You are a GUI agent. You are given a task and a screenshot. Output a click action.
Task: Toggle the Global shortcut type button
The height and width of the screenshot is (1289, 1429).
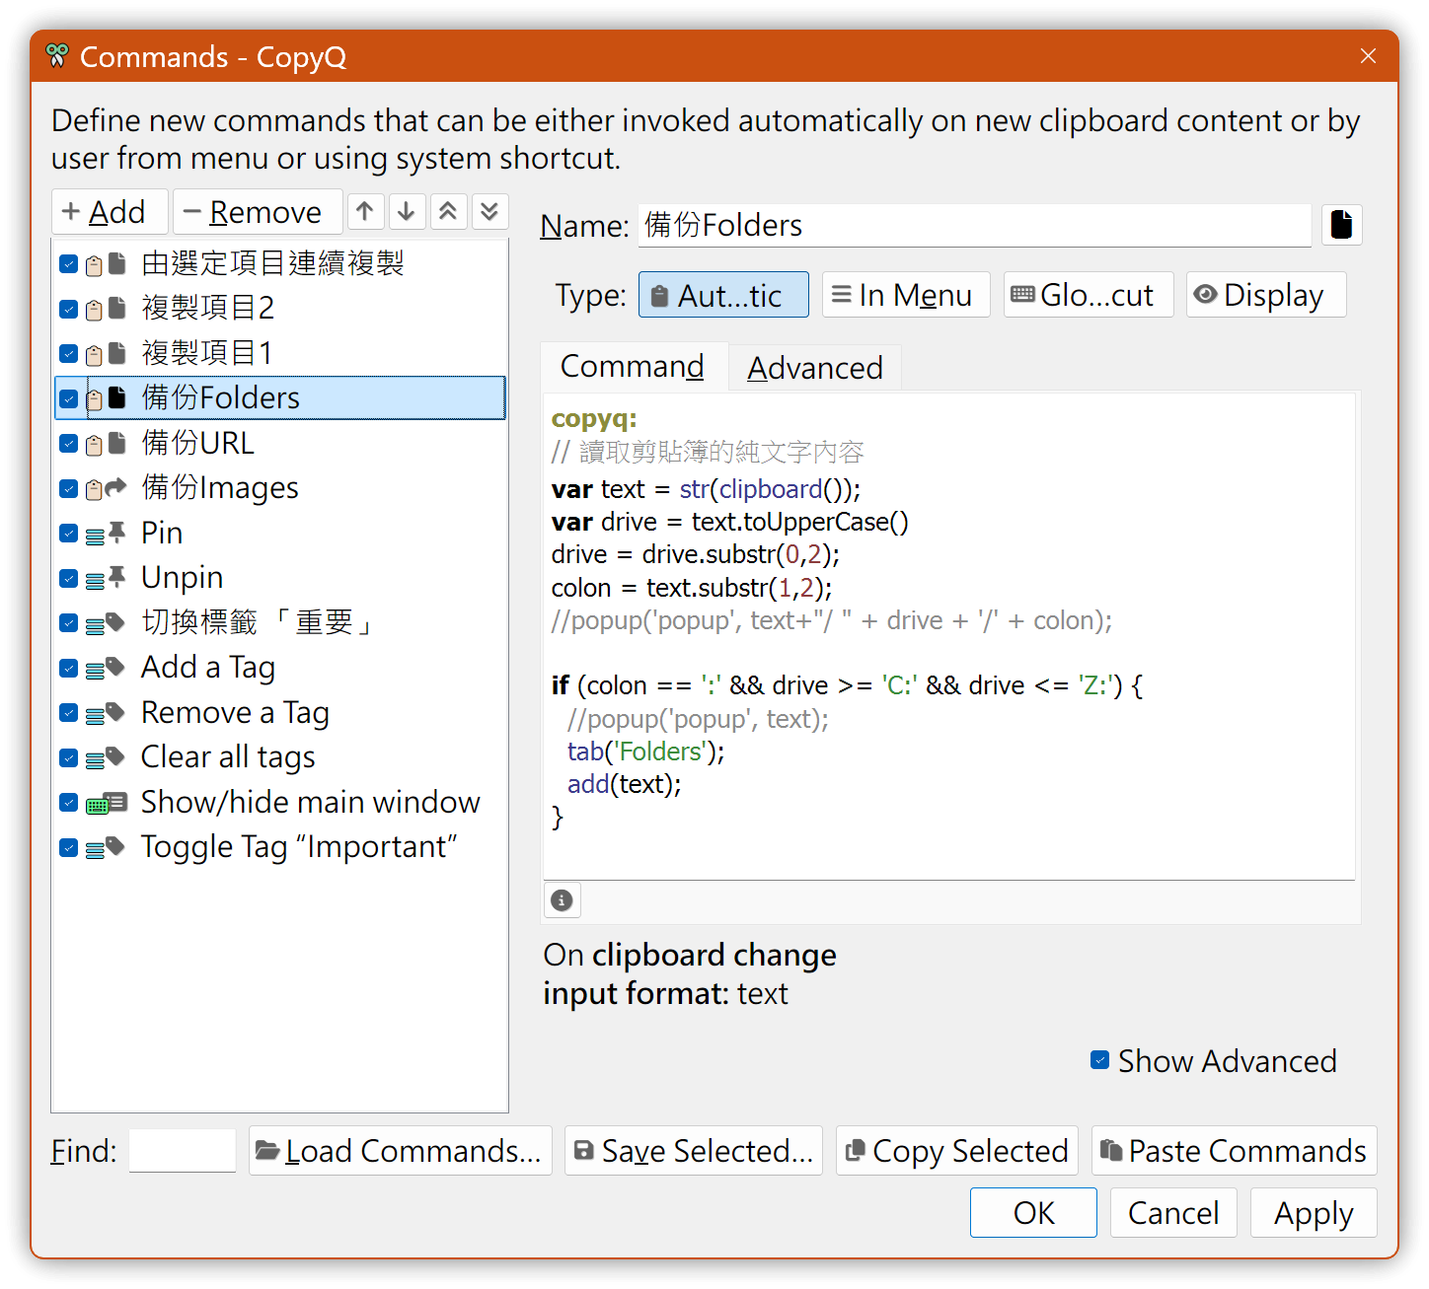(1089, 295)
